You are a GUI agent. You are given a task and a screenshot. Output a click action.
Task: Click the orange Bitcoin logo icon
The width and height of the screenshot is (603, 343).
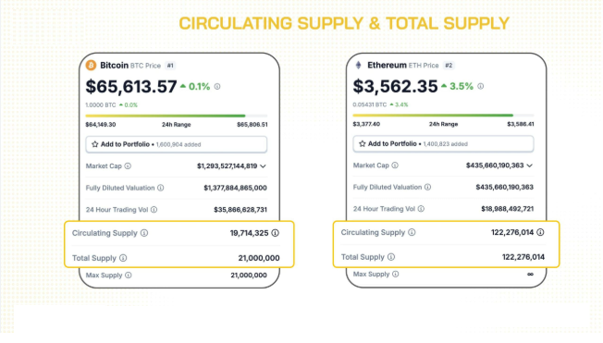[91, 66]
